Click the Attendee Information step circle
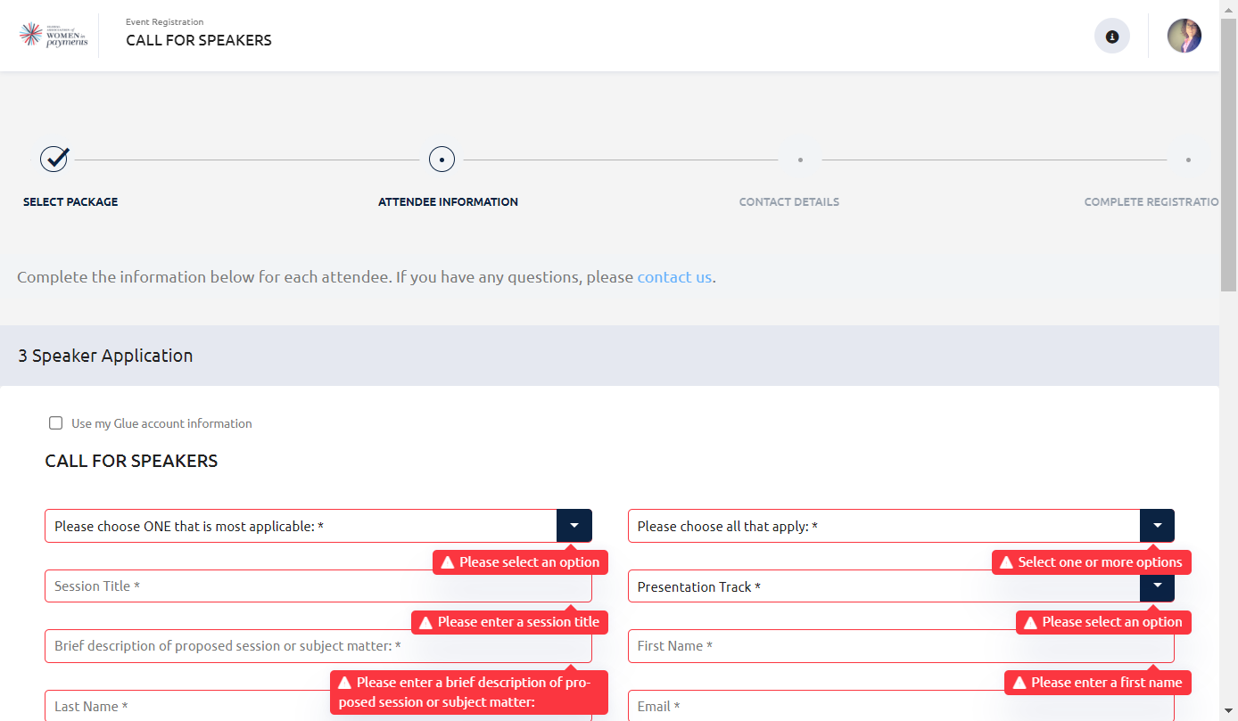This screenshot has width=1238, height=721. coord(442,160)
